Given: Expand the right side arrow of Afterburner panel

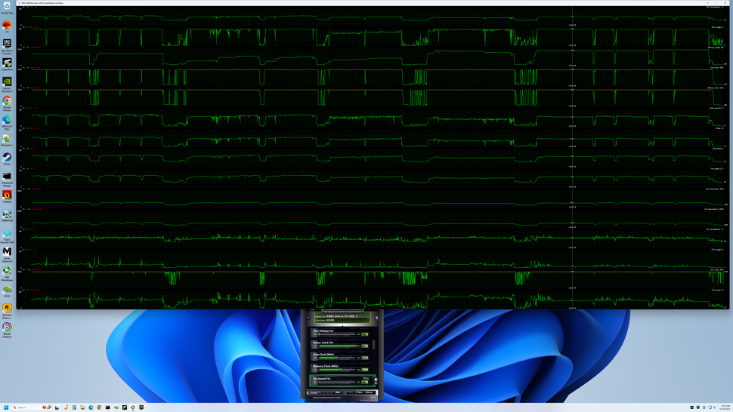Looking at the screenshot, I should click(376, 318).
